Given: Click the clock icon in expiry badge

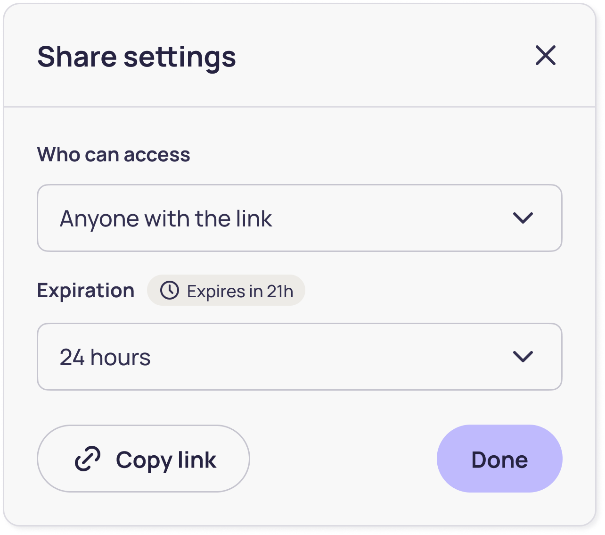Looking at the screenshot, I should [170, 291].
